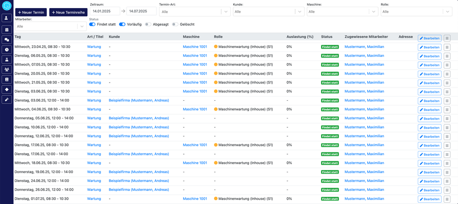The width and height of the screenshot is (458, 204).
Task: Toggle the Findet statt status filter
Action: 92,25
